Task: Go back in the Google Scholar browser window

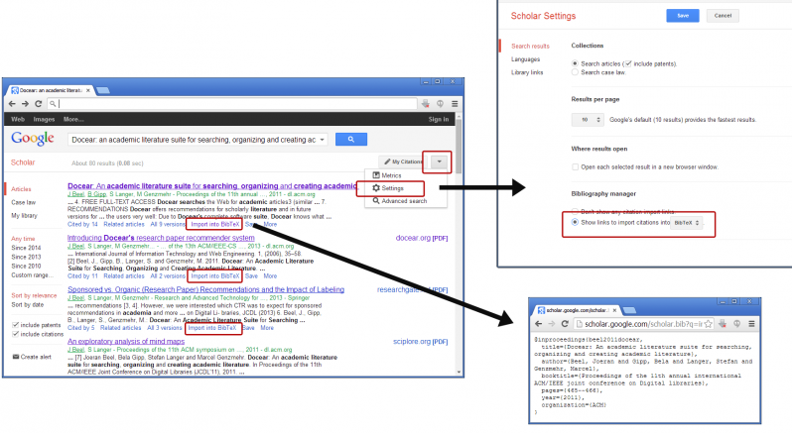Action: [12, 104]
